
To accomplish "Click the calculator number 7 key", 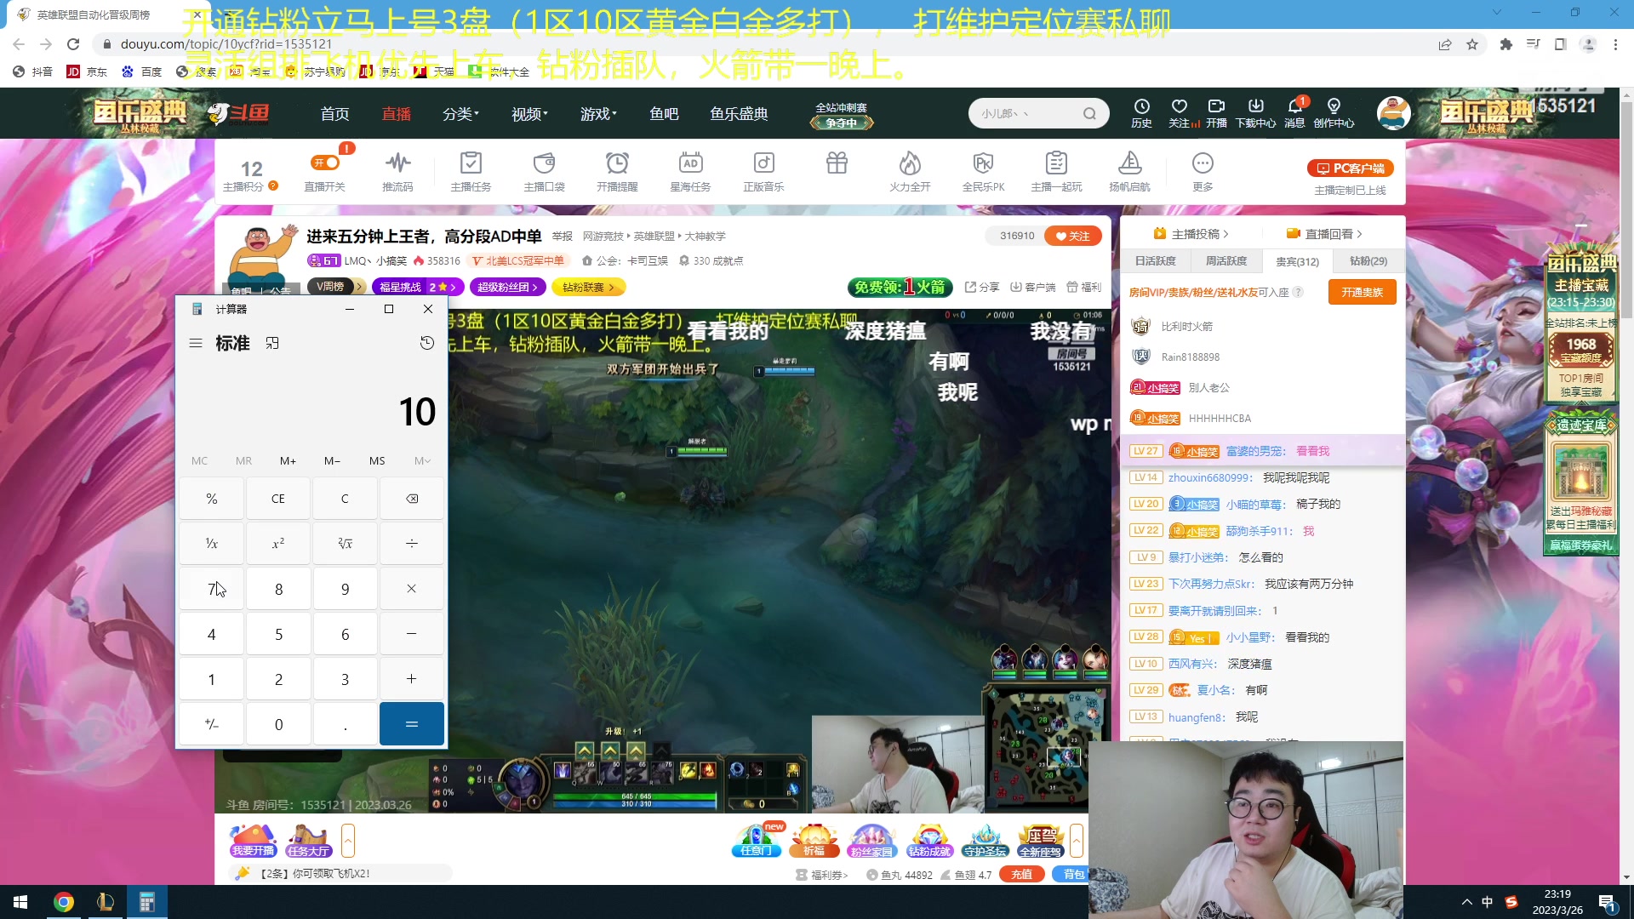I will pos(212,589).
